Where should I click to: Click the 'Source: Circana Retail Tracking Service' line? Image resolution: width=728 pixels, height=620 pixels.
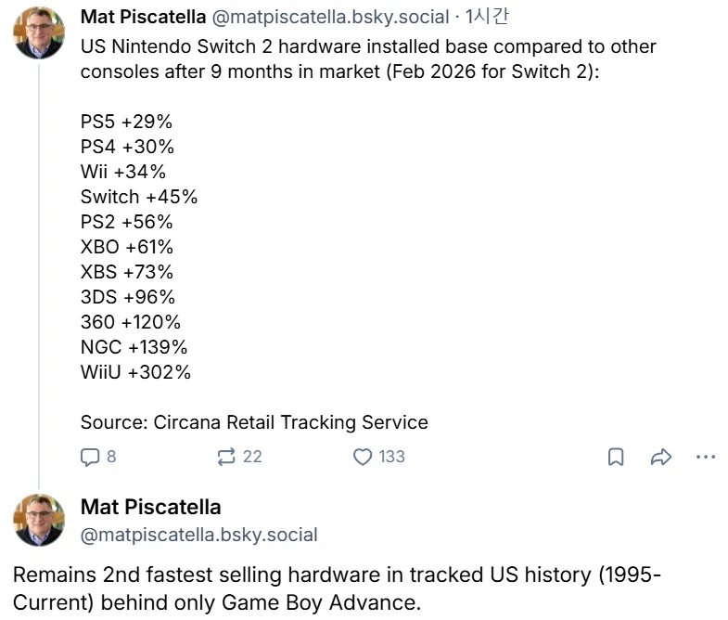(254, 422)
